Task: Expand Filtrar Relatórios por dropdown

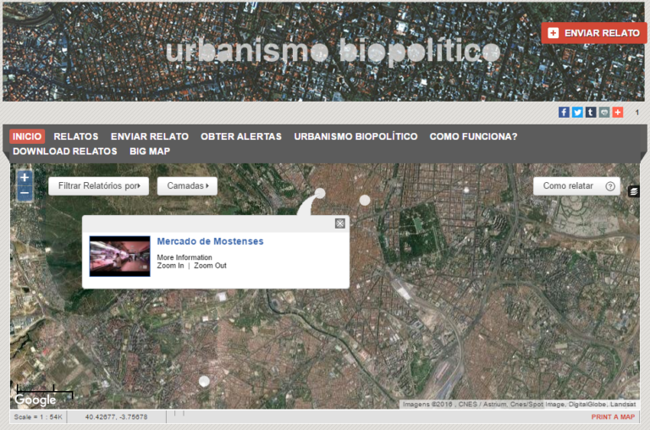Action: point(99,186)
